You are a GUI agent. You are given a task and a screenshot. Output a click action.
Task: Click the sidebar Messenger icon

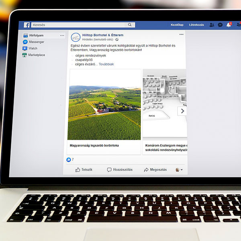coord(25,42)
